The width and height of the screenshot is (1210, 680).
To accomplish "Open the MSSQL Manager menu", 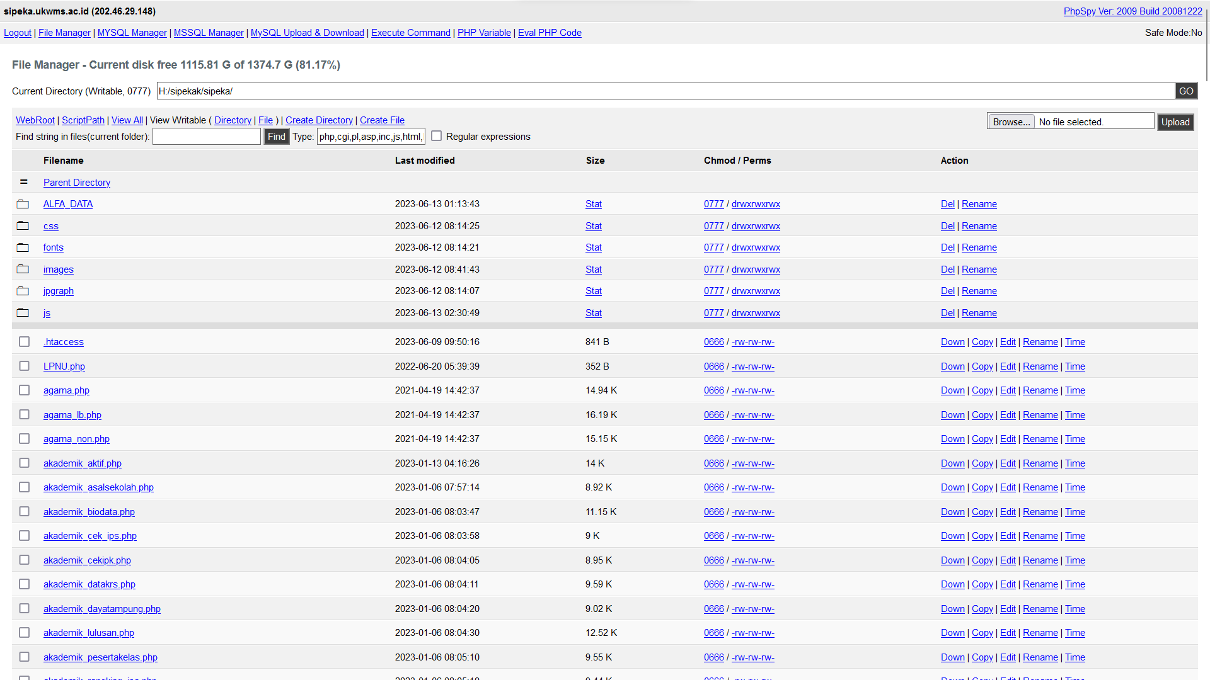I will pos(209,33).
